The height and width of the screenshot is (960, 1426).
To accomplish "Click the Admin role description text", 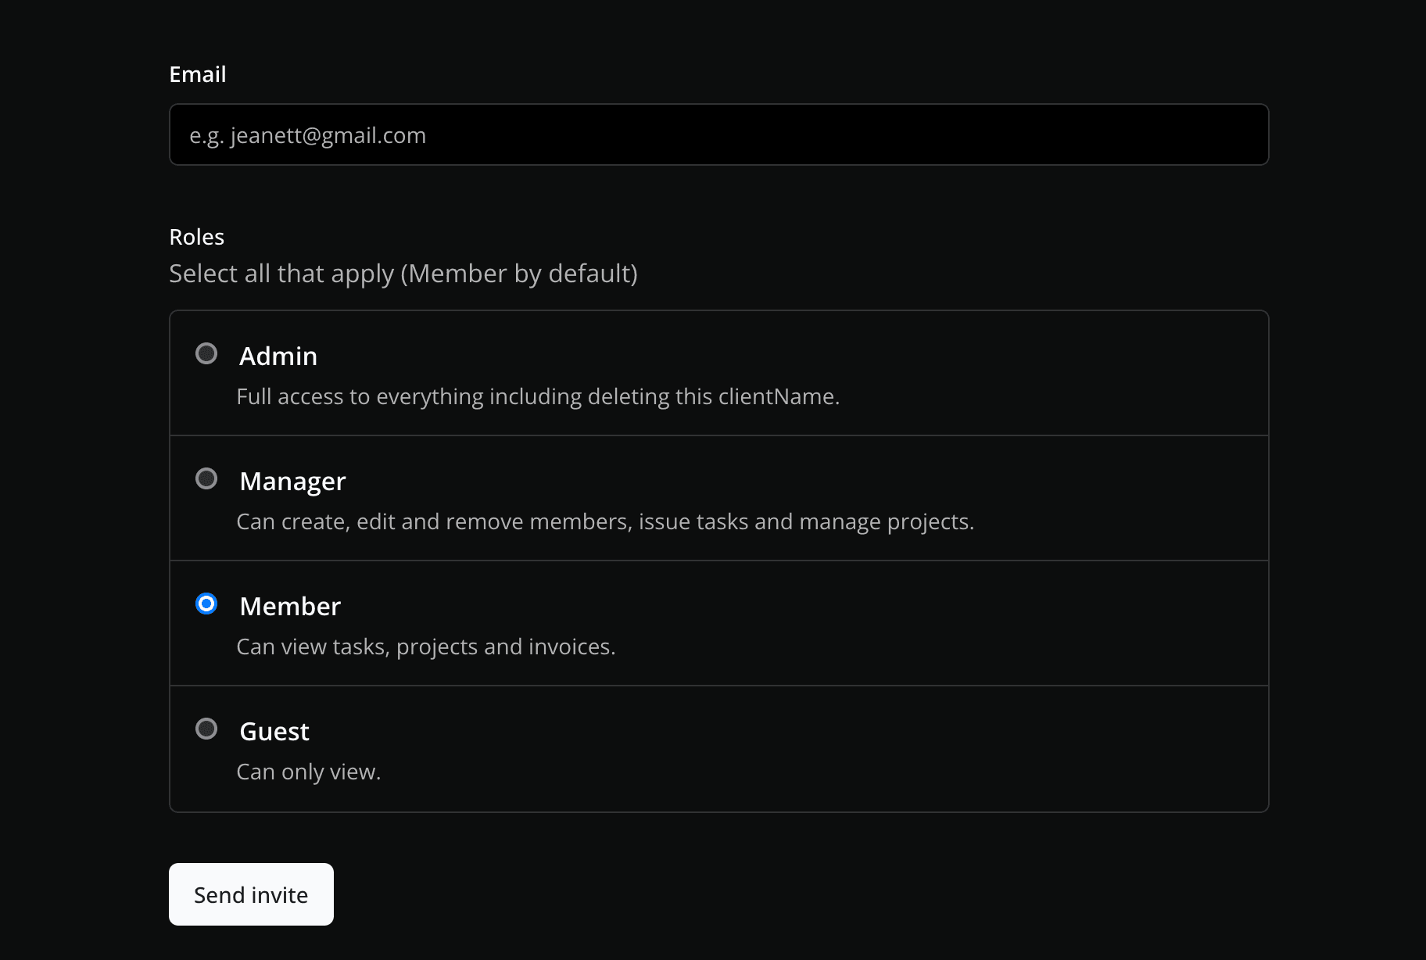I will 538,396.
